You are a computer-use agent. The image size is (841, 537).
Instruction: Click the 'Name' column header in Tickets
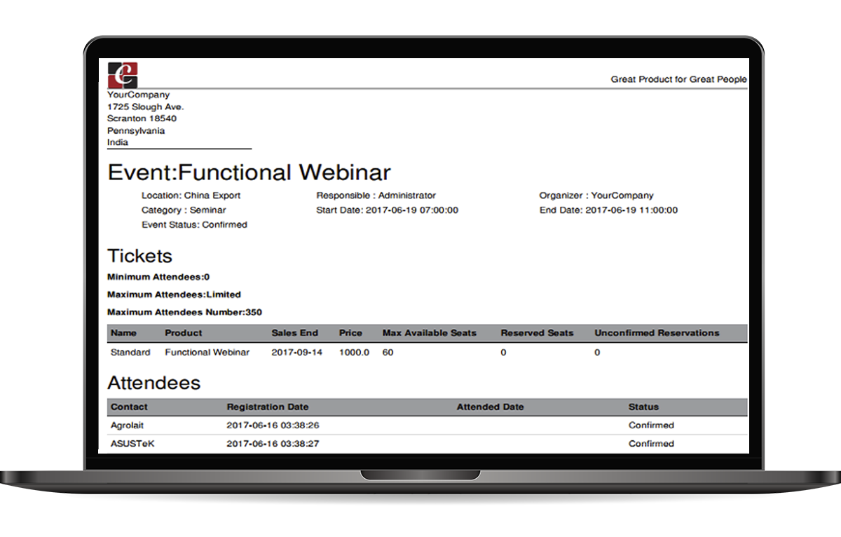pyautogui.click(x=123, y=333)
